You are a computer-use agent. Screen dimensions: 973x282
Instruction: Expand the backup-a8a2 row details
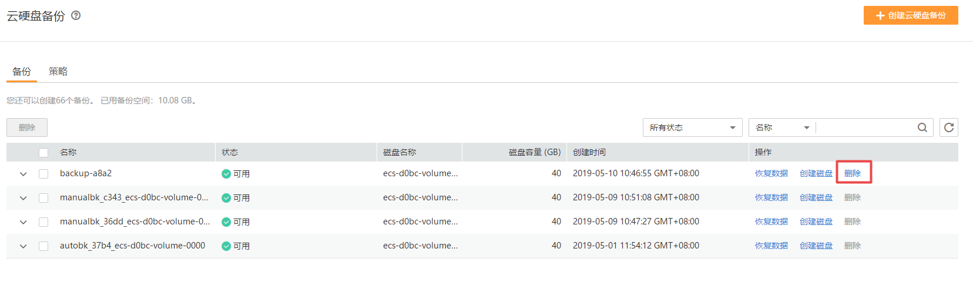point(24,174)
